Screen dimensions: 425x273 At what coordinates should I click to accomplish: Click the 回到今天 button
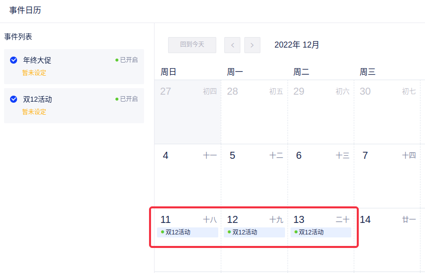pos(192,45)
